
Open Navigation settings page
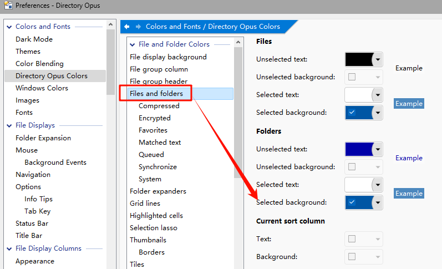click(x=33, y=175)
